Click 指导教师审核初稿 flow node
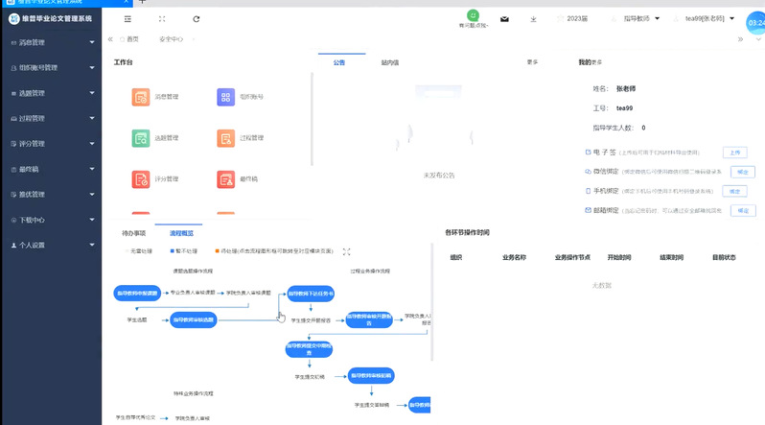This screenshot has height=425, width=765. click(371, 376)
